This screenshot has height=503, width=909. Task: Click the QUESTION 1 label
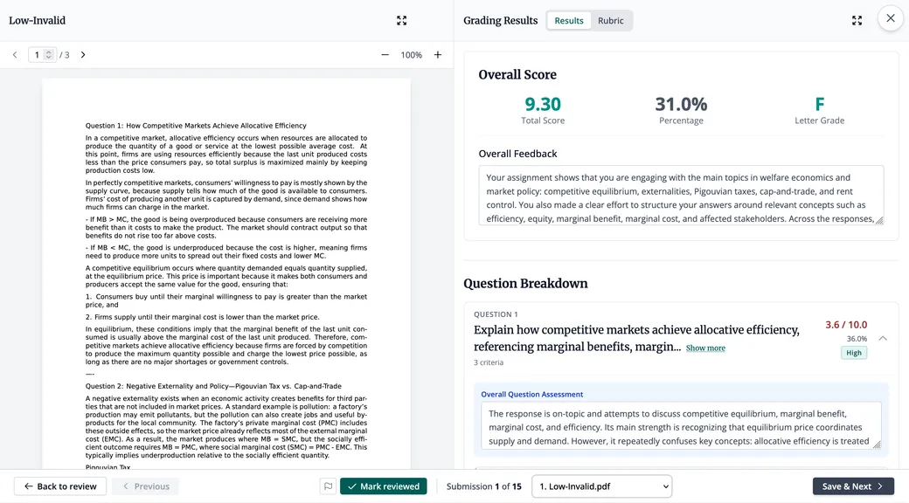point(496,314)
